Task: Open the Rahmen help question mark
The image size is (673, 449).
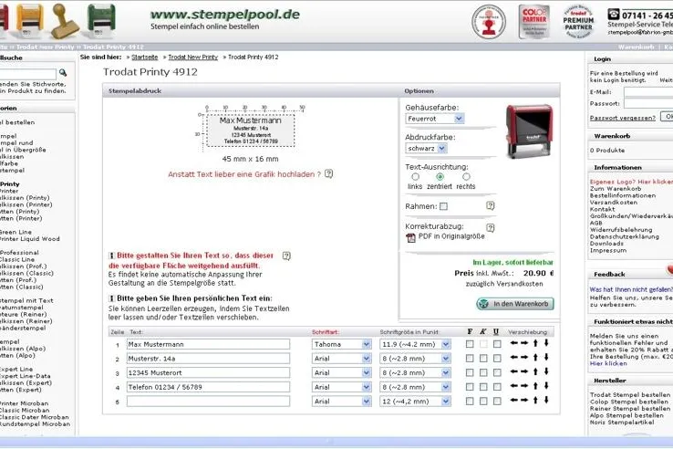Action: [490, 206]
